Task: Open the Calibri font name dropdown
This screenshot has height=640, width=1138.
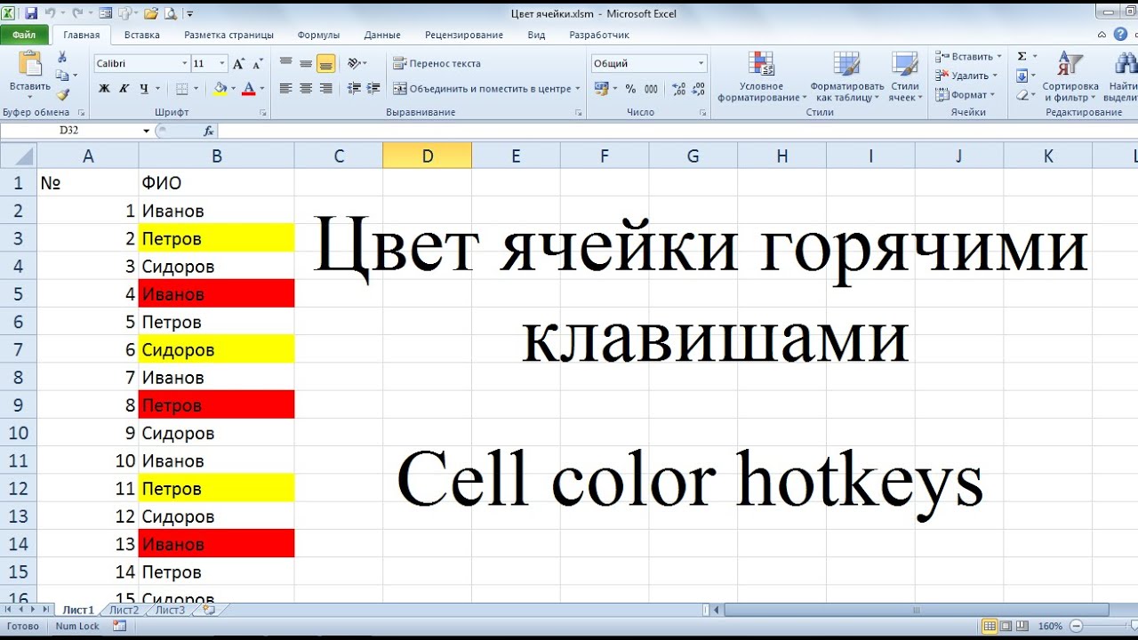Action: click(185, 63)
